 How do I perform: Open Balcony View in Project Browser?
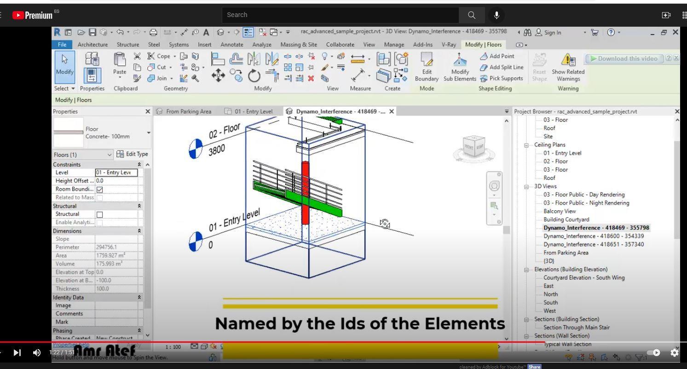pos(560,211)
